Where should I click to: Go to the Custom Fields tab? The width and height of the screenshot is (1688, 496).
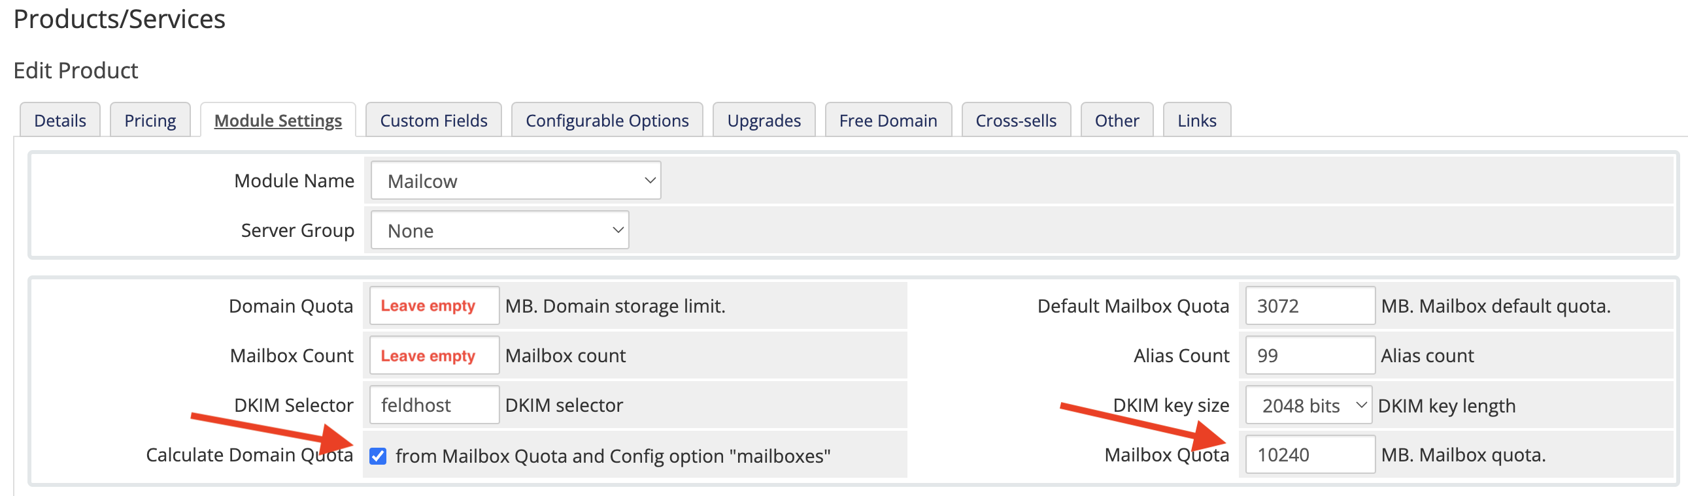(x=434, y=120)
